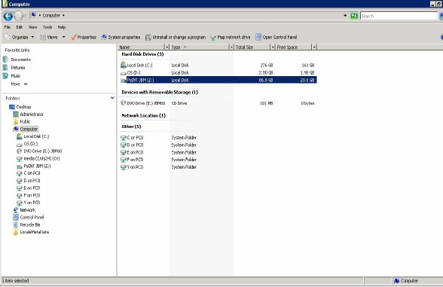443x287 pixels.
Task: Click the DVD Drive (E:) disc icon in file list
Action: click(x=124, y=102)
